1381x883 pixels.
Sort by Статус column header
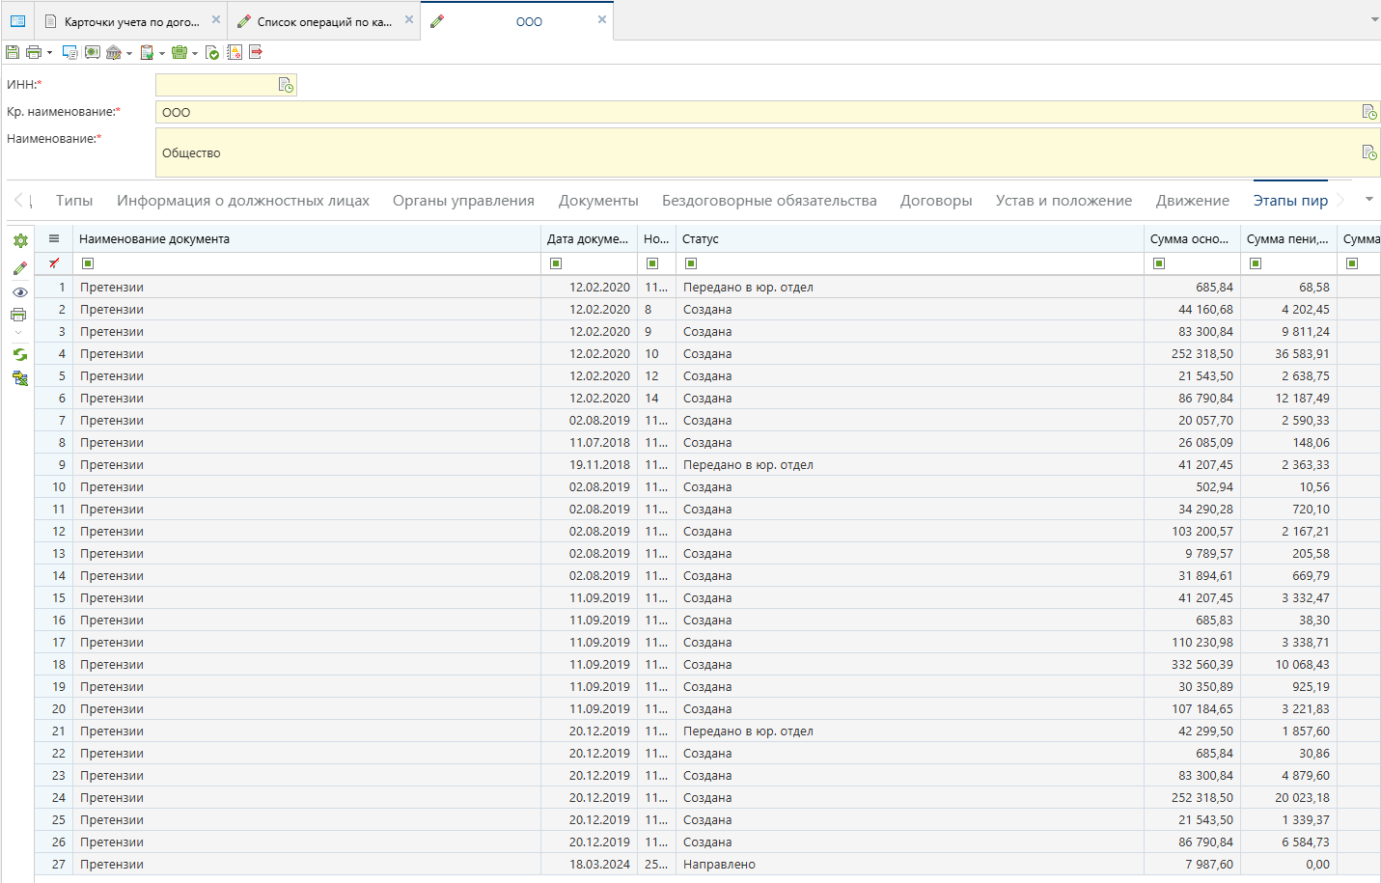tap(912, 238)
